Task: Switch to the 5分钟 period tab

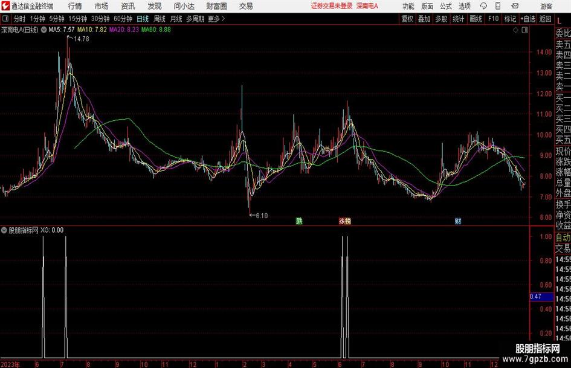Action: pyautogui.click(x=57, y=19)
